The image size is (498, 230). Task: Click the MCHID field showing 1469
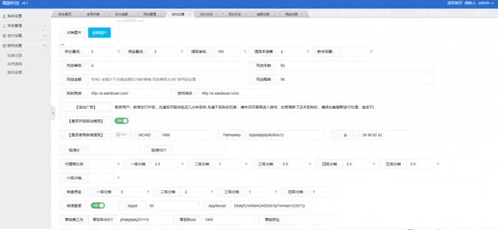pyautogui.click(x=185, y=135)
